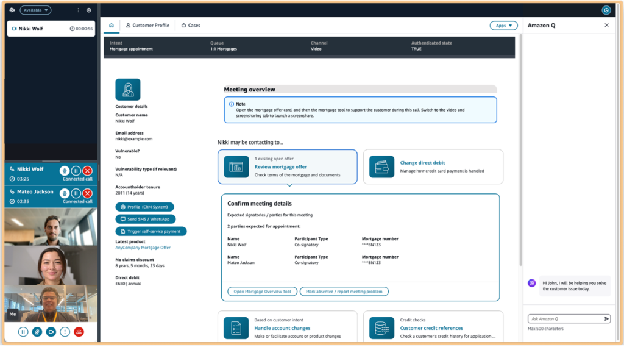Viewport: 624px width, 347px height.
Task: Mute Nikki Wolf's call connection
Action: (x=65, y=171)
